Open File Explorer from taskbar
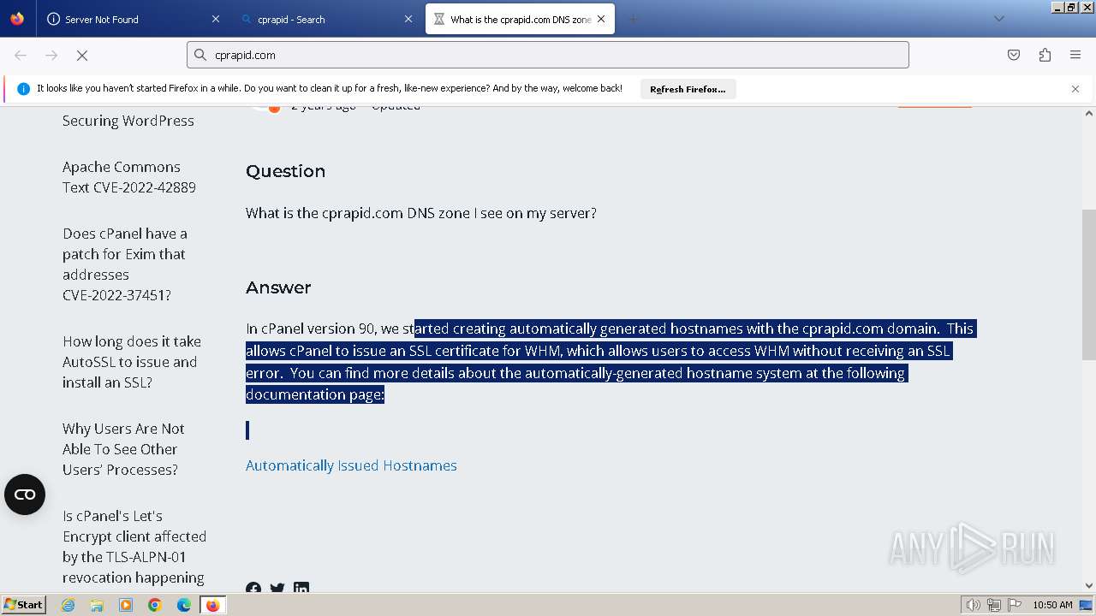1096x616 pixels. point(97,605)
